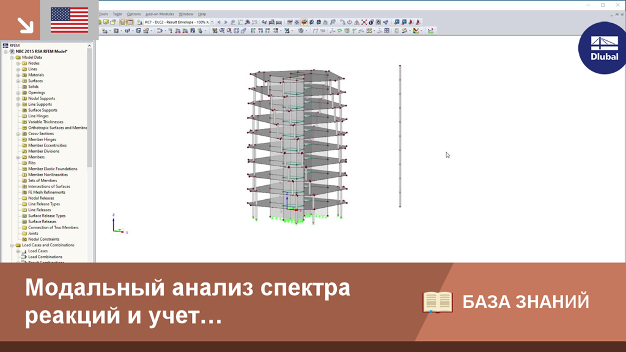This screenshot has width=626, height=352.
Task: Toggle the first highlighted navigator panel button
Action: [x=122, y=22]
